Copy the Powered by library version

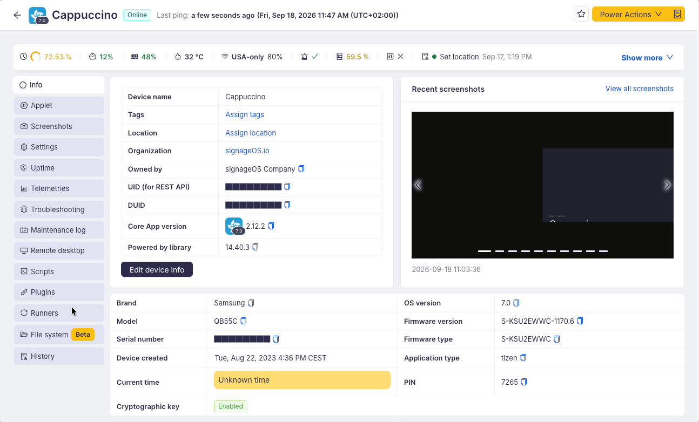coord(256,247)
